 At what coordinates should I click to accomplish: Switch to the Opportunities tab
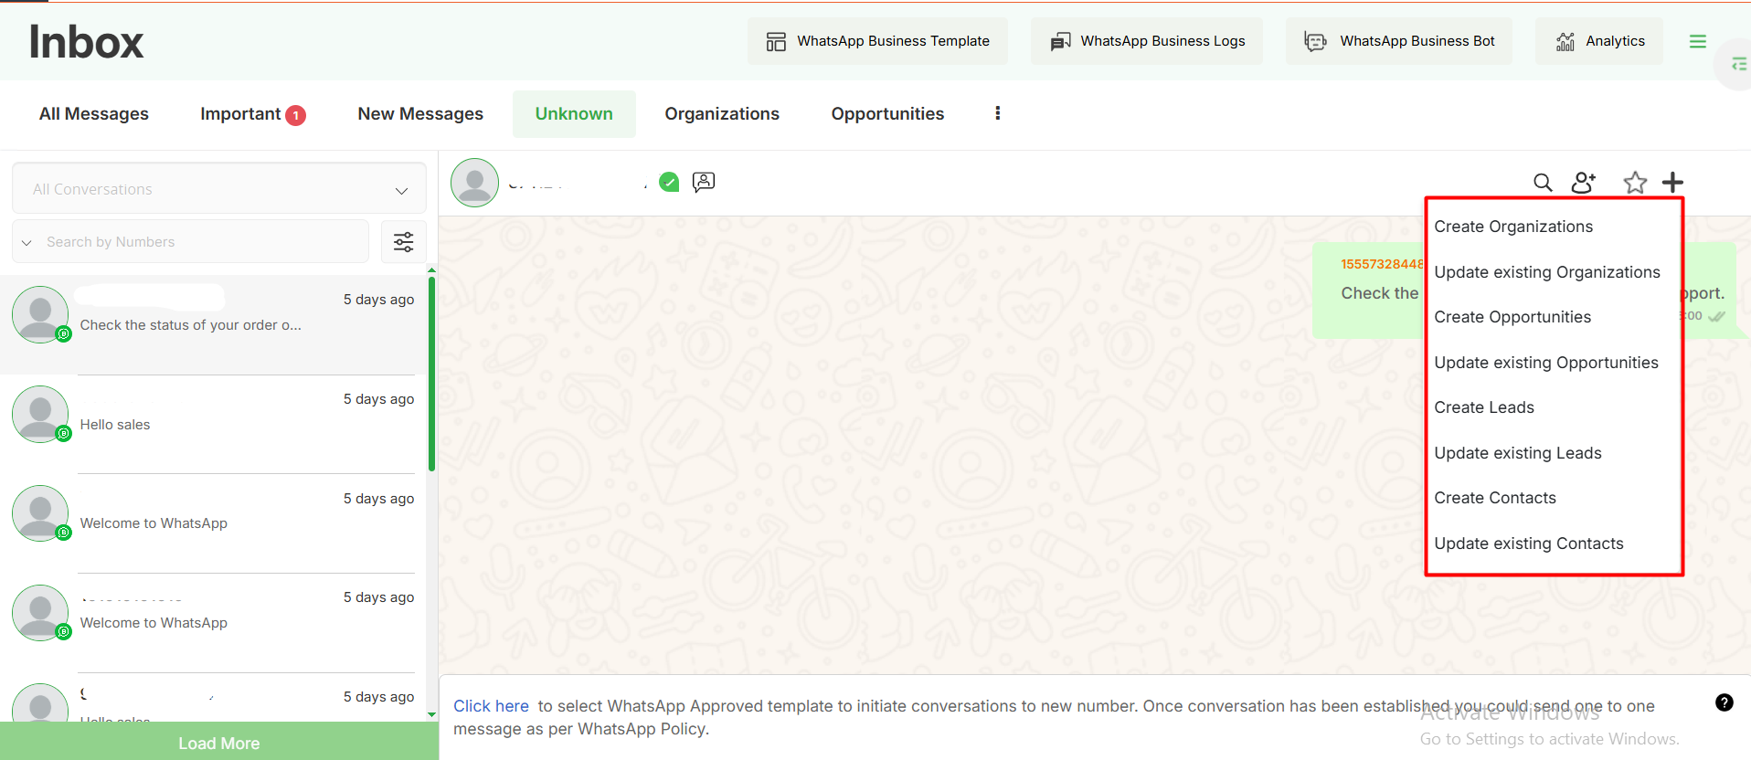point(887,114)
